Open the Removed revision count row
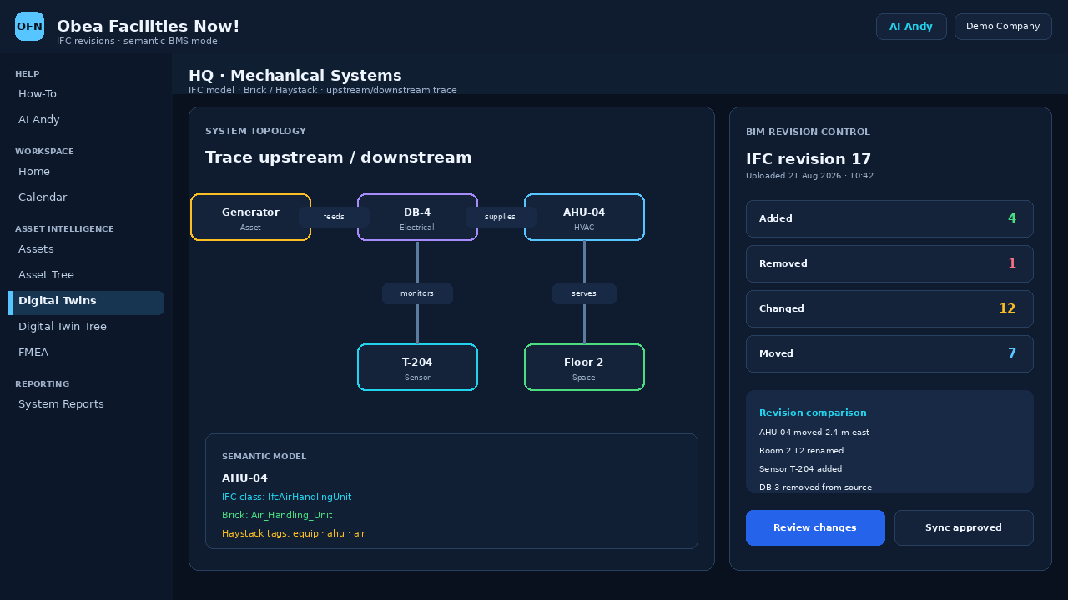 [889, 263]
